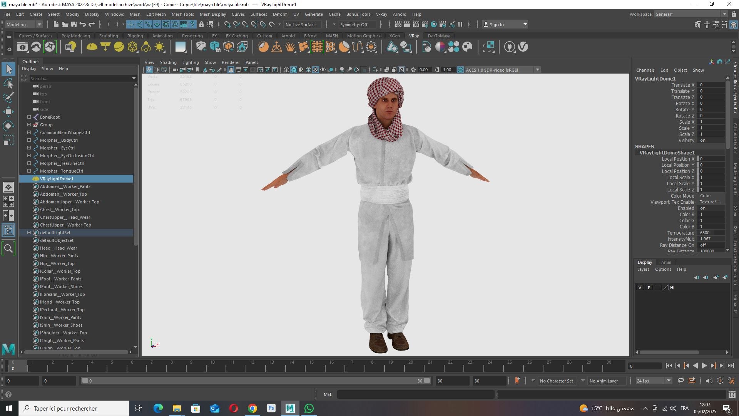Open the Sign In dropdown
Viewport: 739px width, 416px height.
coord(505,25)
